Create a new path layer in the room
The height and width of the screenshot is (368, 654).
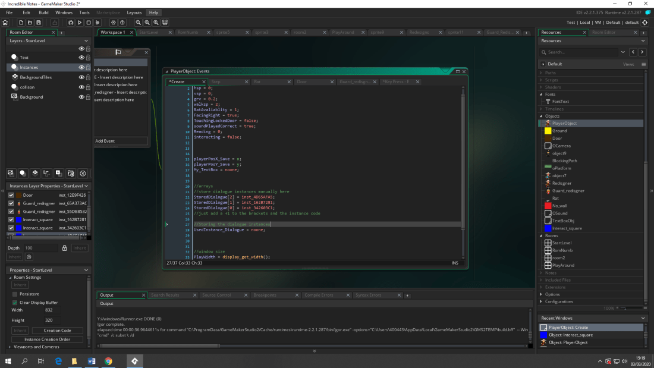[x=47, y=173]
